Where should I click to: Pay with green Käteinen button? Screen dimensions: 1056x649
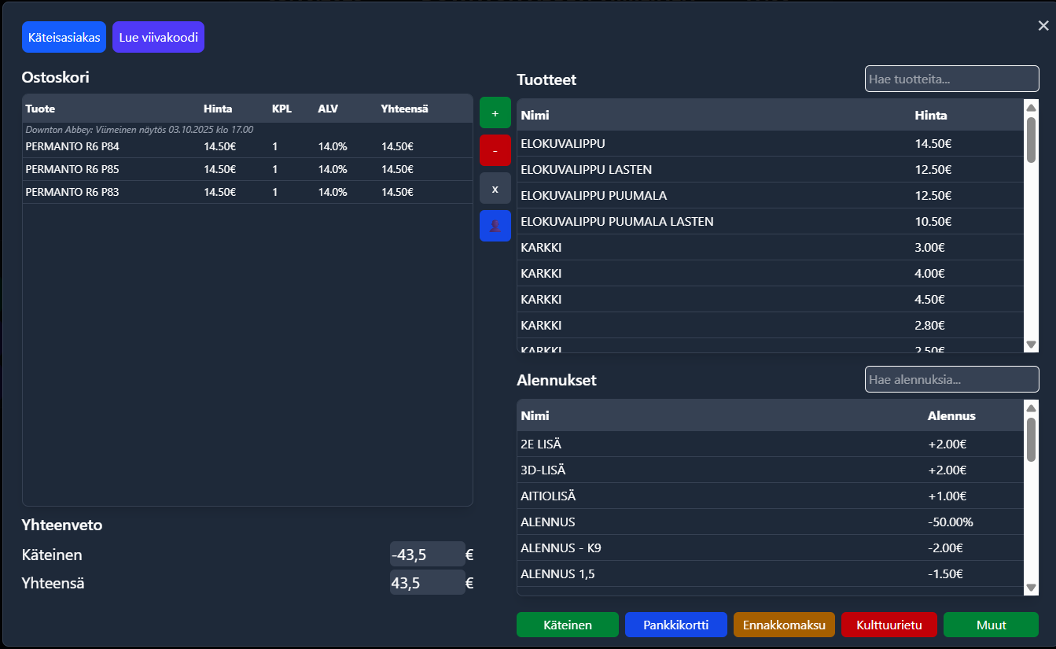coord(568,625)
